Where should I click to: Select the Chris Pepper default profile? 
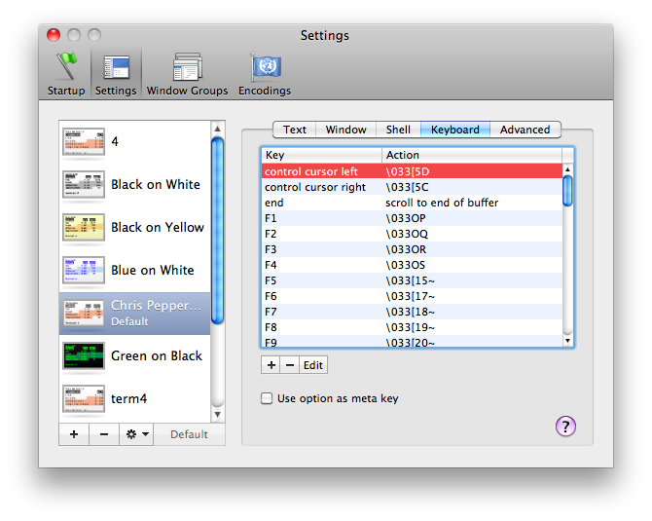(x=134, y=313)
